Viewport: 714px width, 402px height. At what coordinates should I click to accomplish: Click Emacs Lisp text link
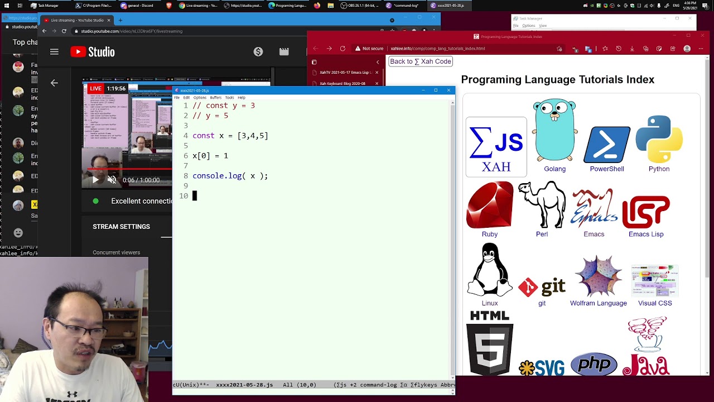click(646, 234)
